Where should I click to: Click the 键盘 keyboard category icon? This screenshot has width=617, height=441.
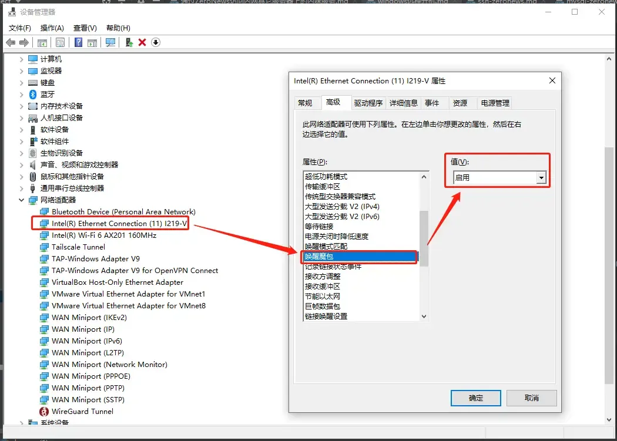33,83
